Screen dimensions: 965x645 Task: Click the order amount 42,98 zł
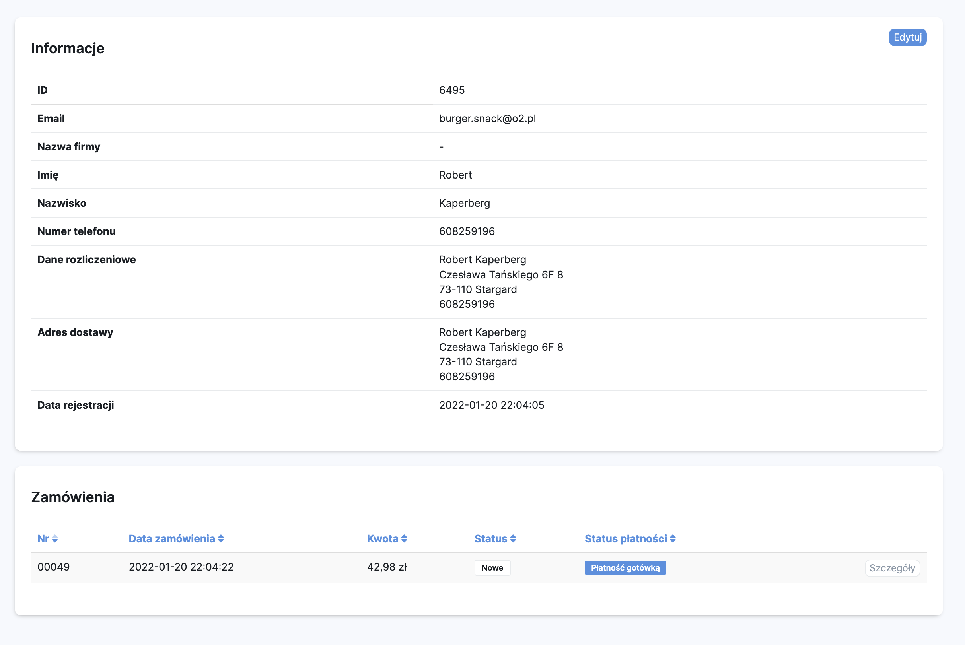pyautogui.click(x=386, y=567)
